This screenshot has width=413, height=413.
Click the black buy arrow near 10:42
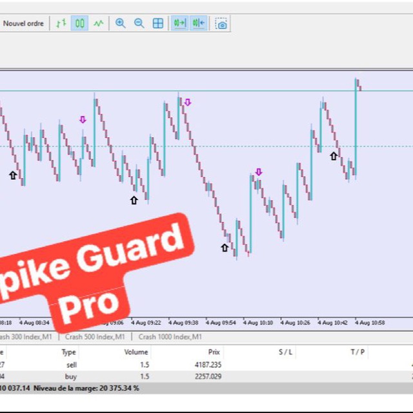click(334, 156)
